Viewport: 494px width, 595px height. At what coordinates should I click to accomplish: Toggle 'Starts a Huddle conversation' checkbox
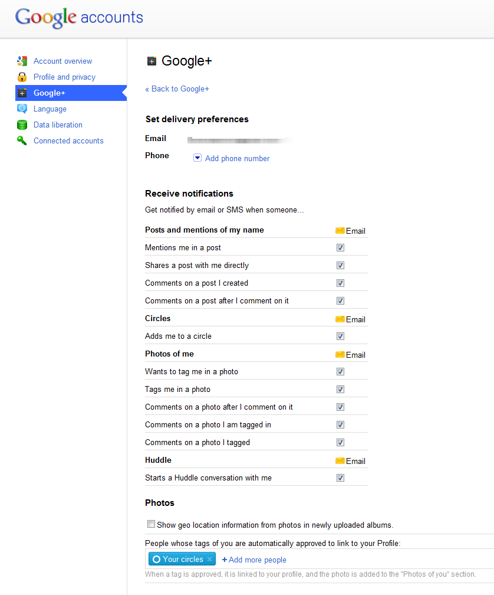point(340,478)
